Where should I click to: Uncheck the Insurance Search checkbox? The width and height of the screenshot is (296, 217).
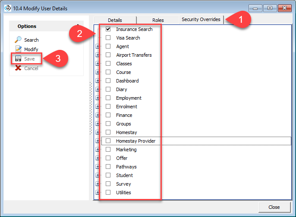pyautogui.click(x=108, y=29)
